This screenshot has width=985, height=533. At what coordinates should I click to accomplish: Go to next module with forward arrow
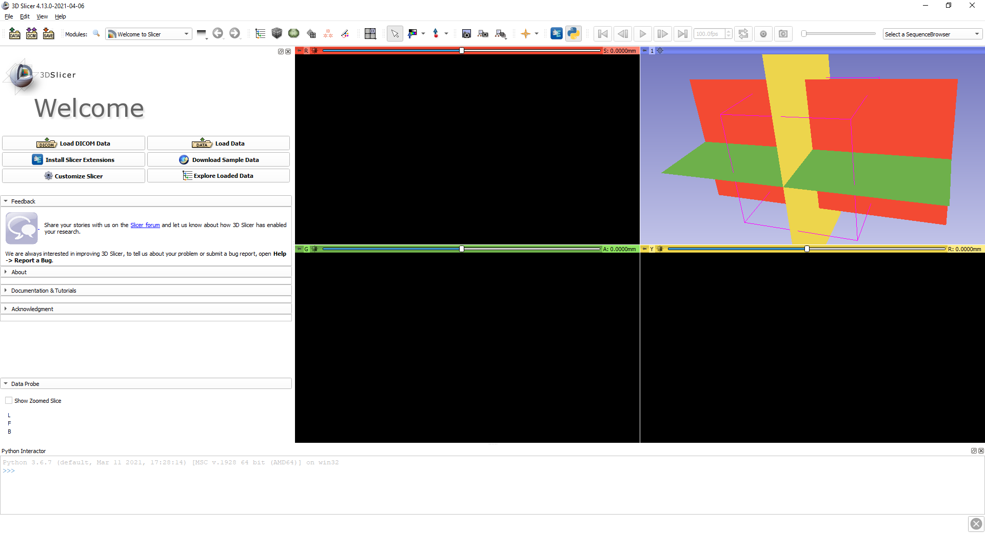[x=234, y=33]
